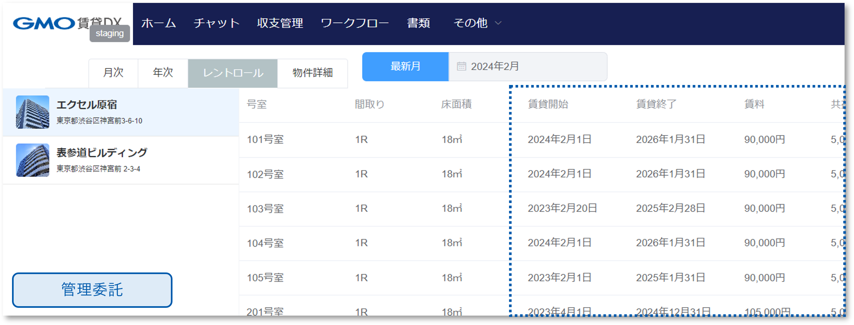Enable the 最新月 toggle
This screenshot has width=854, height=325.
[x=404, y=66]
